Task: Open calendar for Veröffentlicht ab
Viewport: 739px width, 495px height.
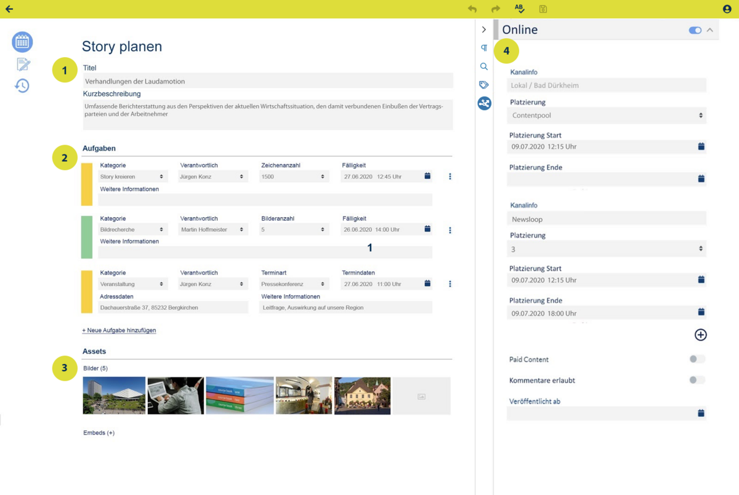Action: pyautogui.click(x=701, y=413)
